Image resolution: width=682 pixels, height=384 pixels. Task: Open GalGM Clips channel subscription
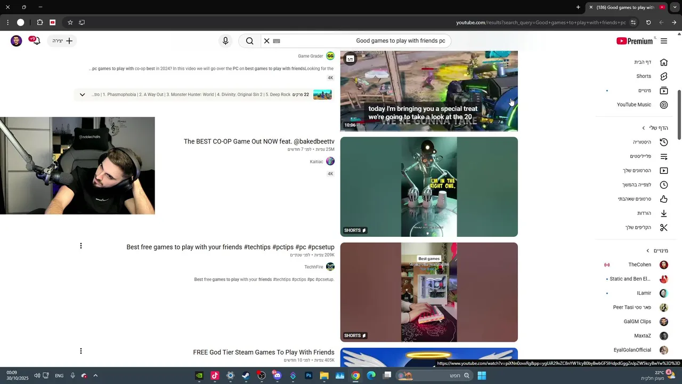pyautogui.click(x=636, y=322)
